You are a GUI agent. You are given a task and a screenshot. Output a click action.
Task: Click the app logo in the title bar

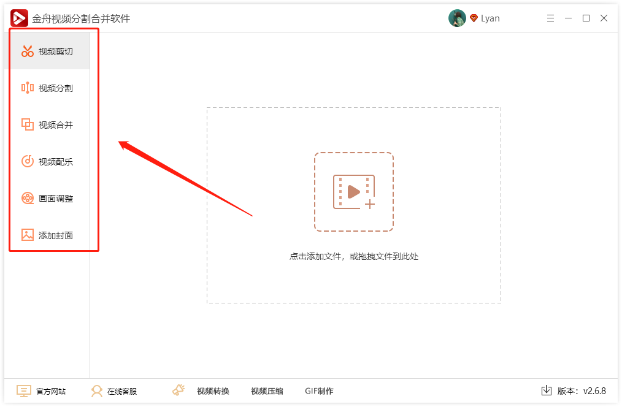point(18,18)
